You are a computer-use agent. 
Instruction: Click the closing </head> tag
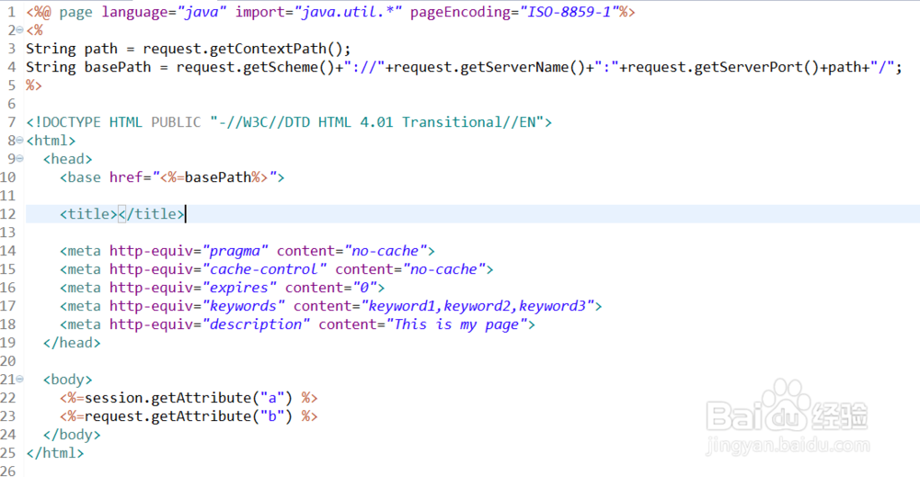point(72,343)
